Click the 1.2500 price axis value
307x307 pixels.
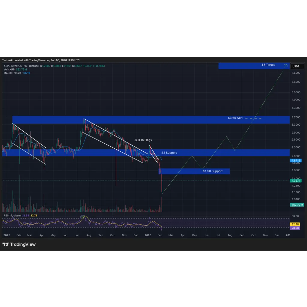(x=296, y=186)
